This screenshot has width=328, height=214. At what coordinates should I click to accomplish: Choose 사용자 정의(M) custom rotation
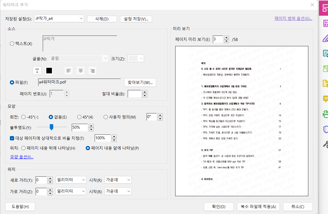tap(106, 117)
